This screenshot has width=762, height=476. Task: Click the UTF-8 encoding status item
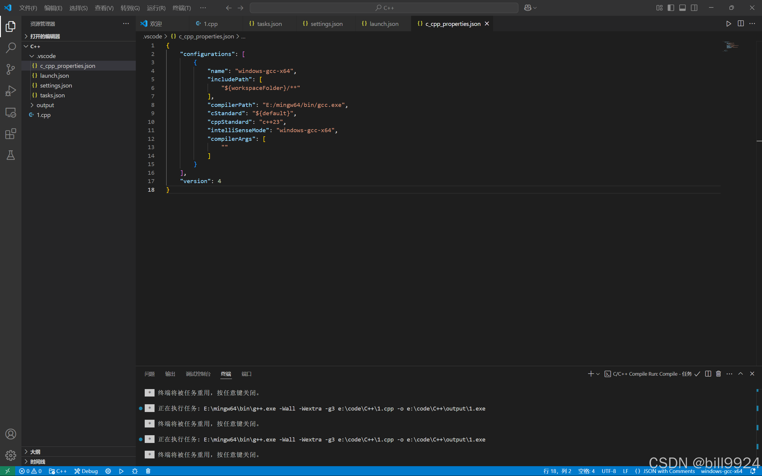pyautogui.click(x=608, y=471)
